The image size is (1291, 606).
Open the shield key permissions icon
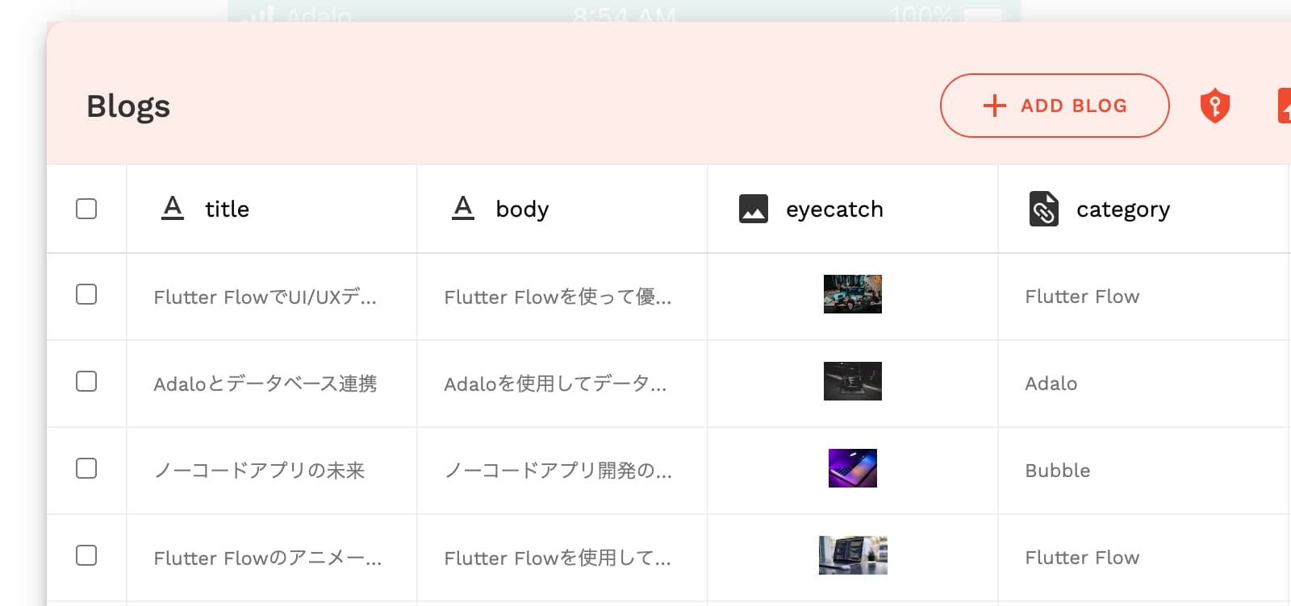point(1214,106)
